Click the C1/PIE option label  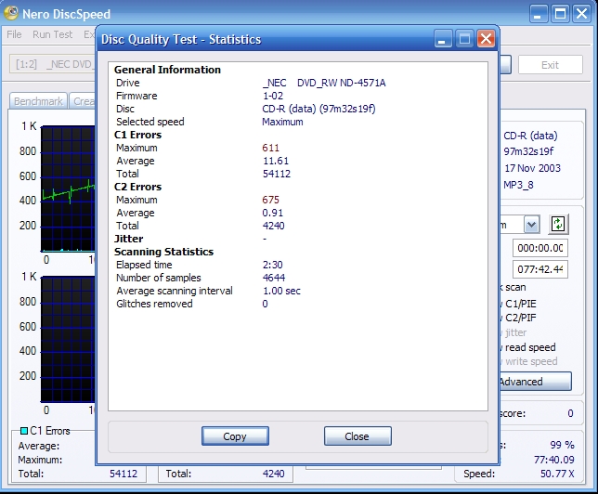(x=521, y=304)
